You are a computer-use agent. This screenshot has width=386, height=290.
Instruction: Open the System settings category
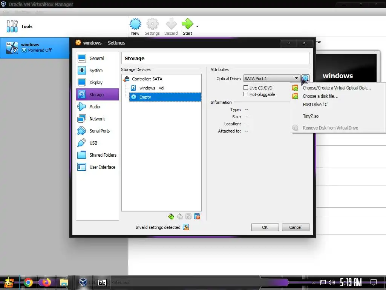pos(97,71)
